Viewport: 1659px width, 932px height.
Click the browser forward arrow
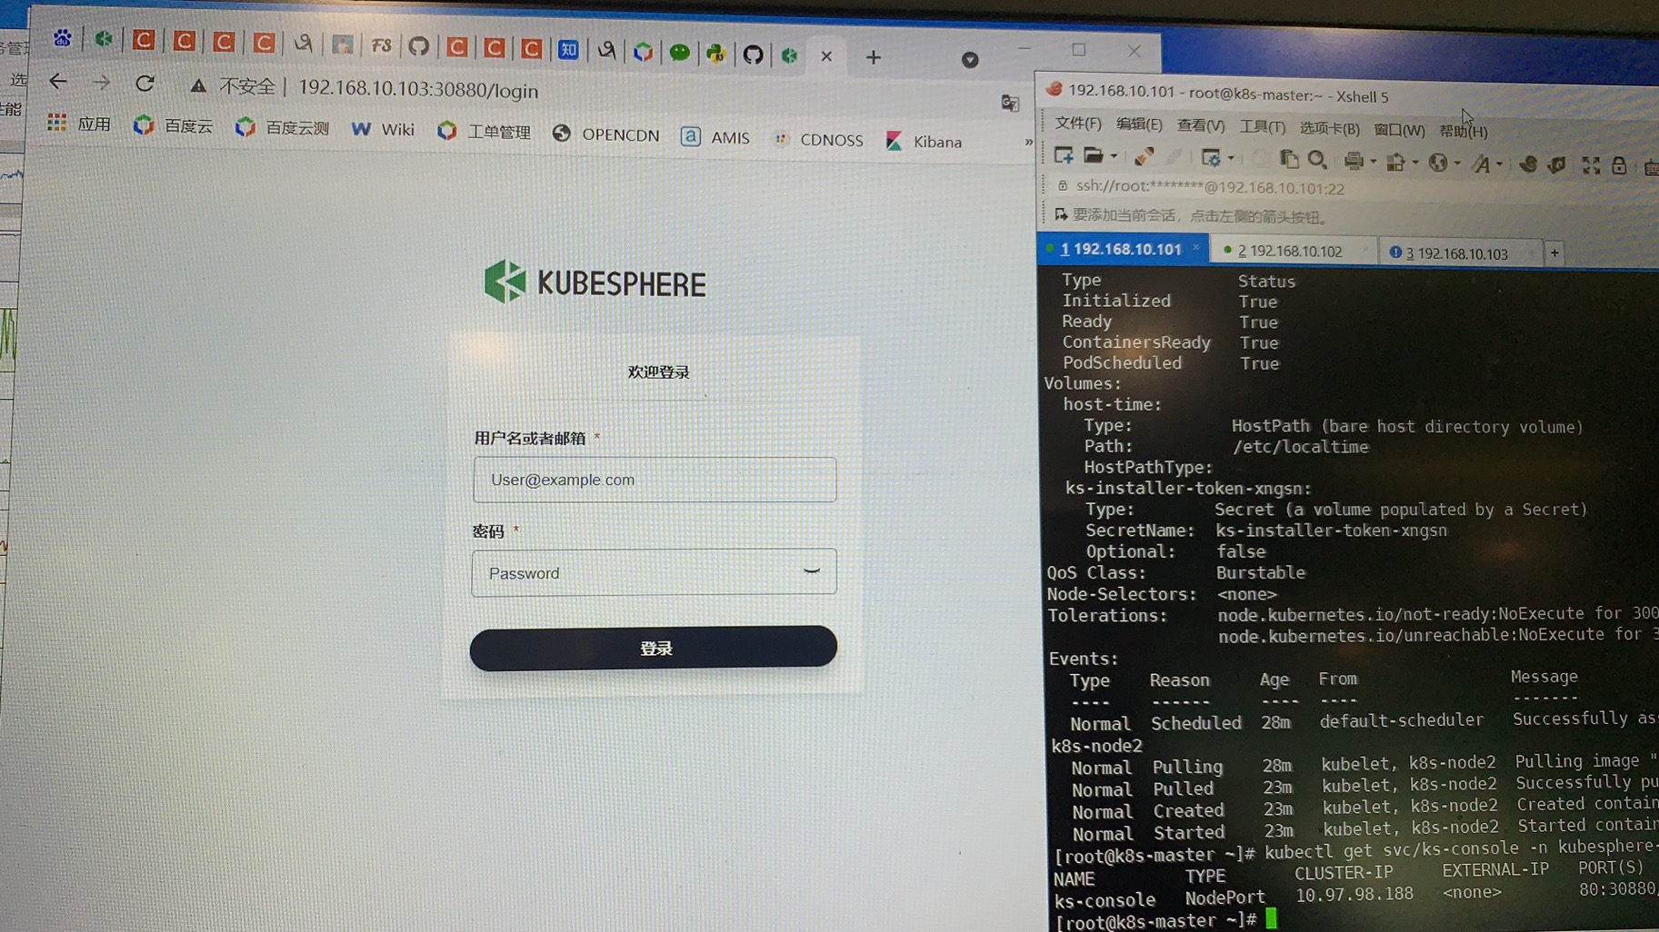pos(101,83)
